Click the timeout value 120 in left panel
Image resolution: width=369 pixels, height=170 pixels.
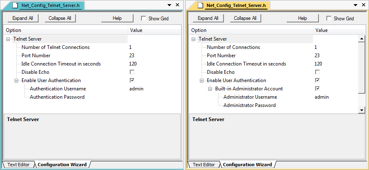tap(133, 64)
